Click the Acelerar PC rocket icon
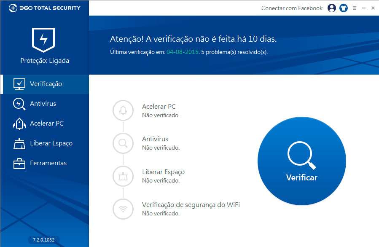Viewport: 379px width, 247px height. coord(19,123)
